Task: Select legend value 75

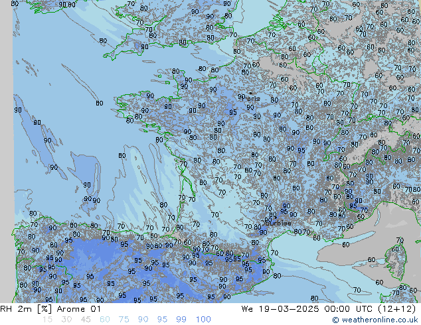Action: coord(124,320)
